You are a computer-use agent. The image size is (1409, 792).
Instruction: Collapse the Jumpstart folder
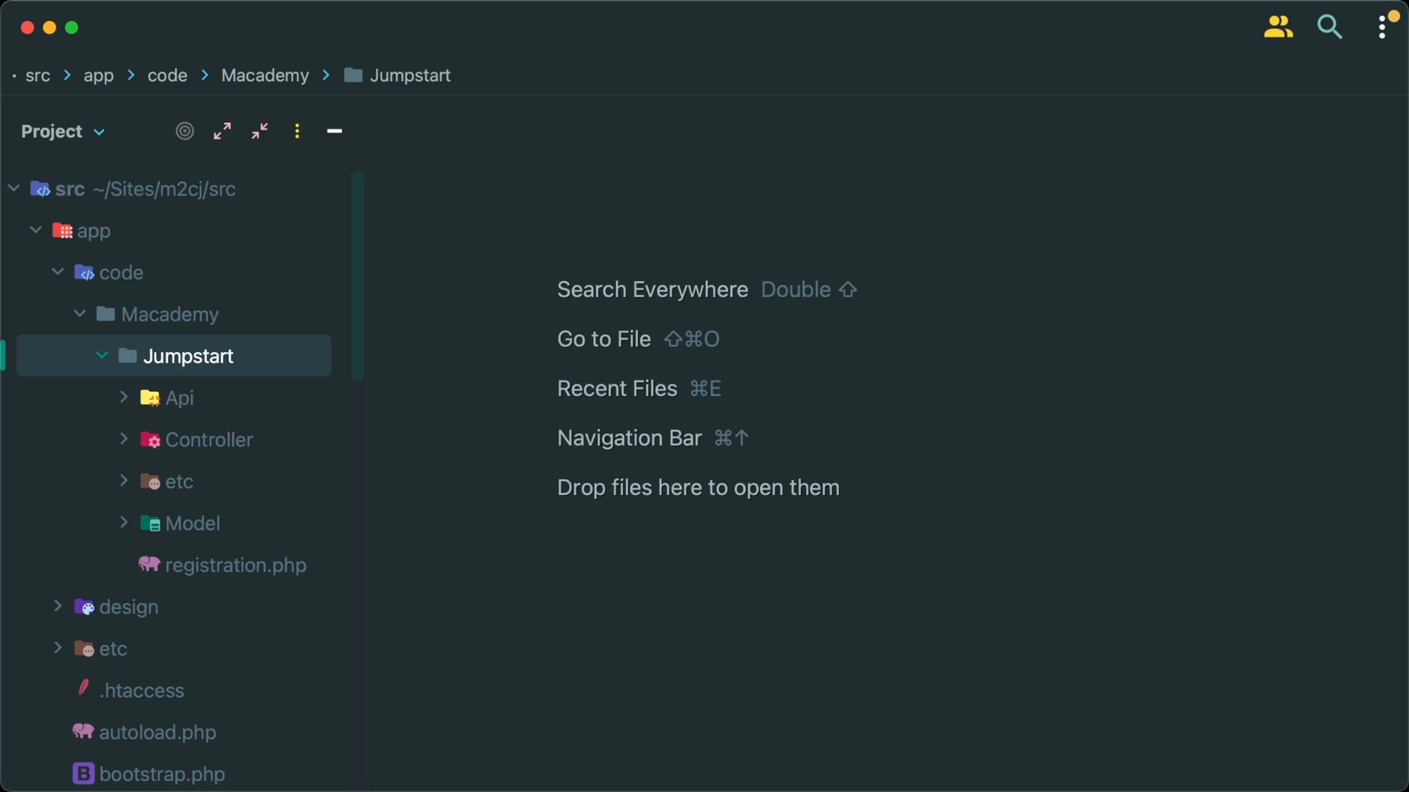pyautogui.click(x=101, y=355)
